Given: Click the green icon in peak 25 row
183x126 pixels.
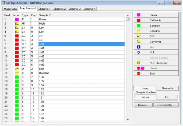Looking at the screenshot, I should coord(17,118).
